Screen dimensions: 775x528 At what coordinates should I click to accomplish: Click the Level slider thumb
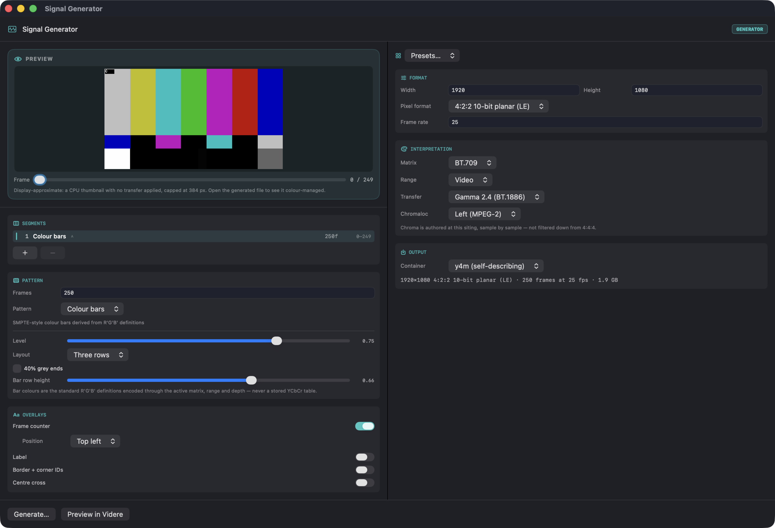(x=276, y=341)
